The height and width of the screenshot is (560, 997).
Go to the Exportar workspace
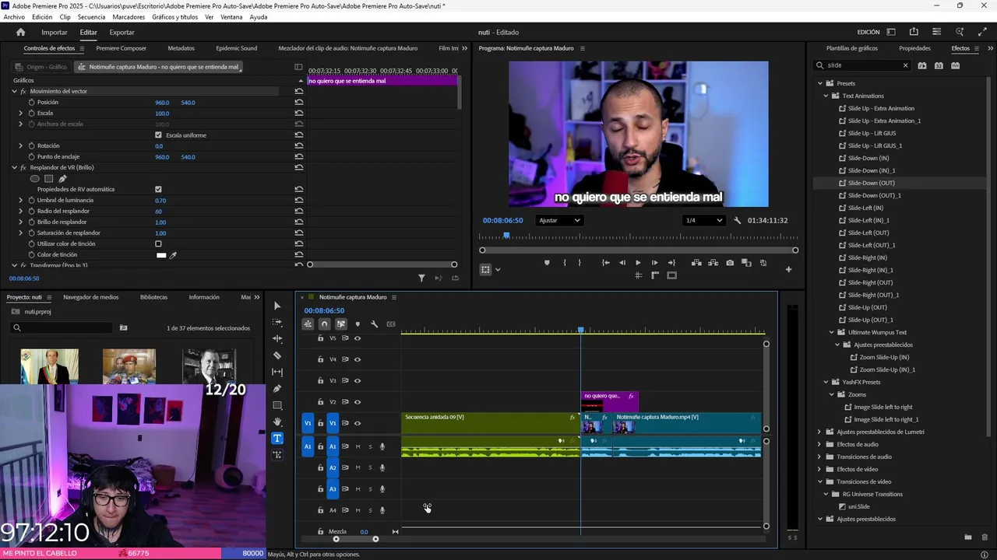(x=122, y=33)
